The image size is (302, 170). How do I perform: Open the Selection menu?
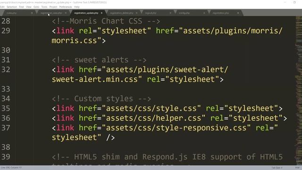point(12,7)
